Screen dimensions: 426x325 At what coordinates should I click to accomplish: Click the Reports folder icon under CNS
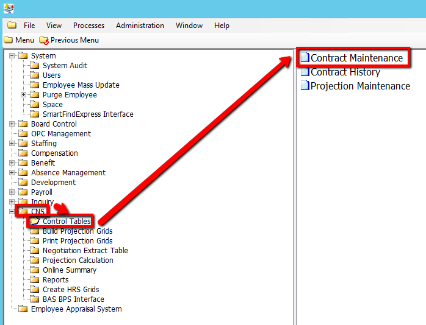pos(35,280)
